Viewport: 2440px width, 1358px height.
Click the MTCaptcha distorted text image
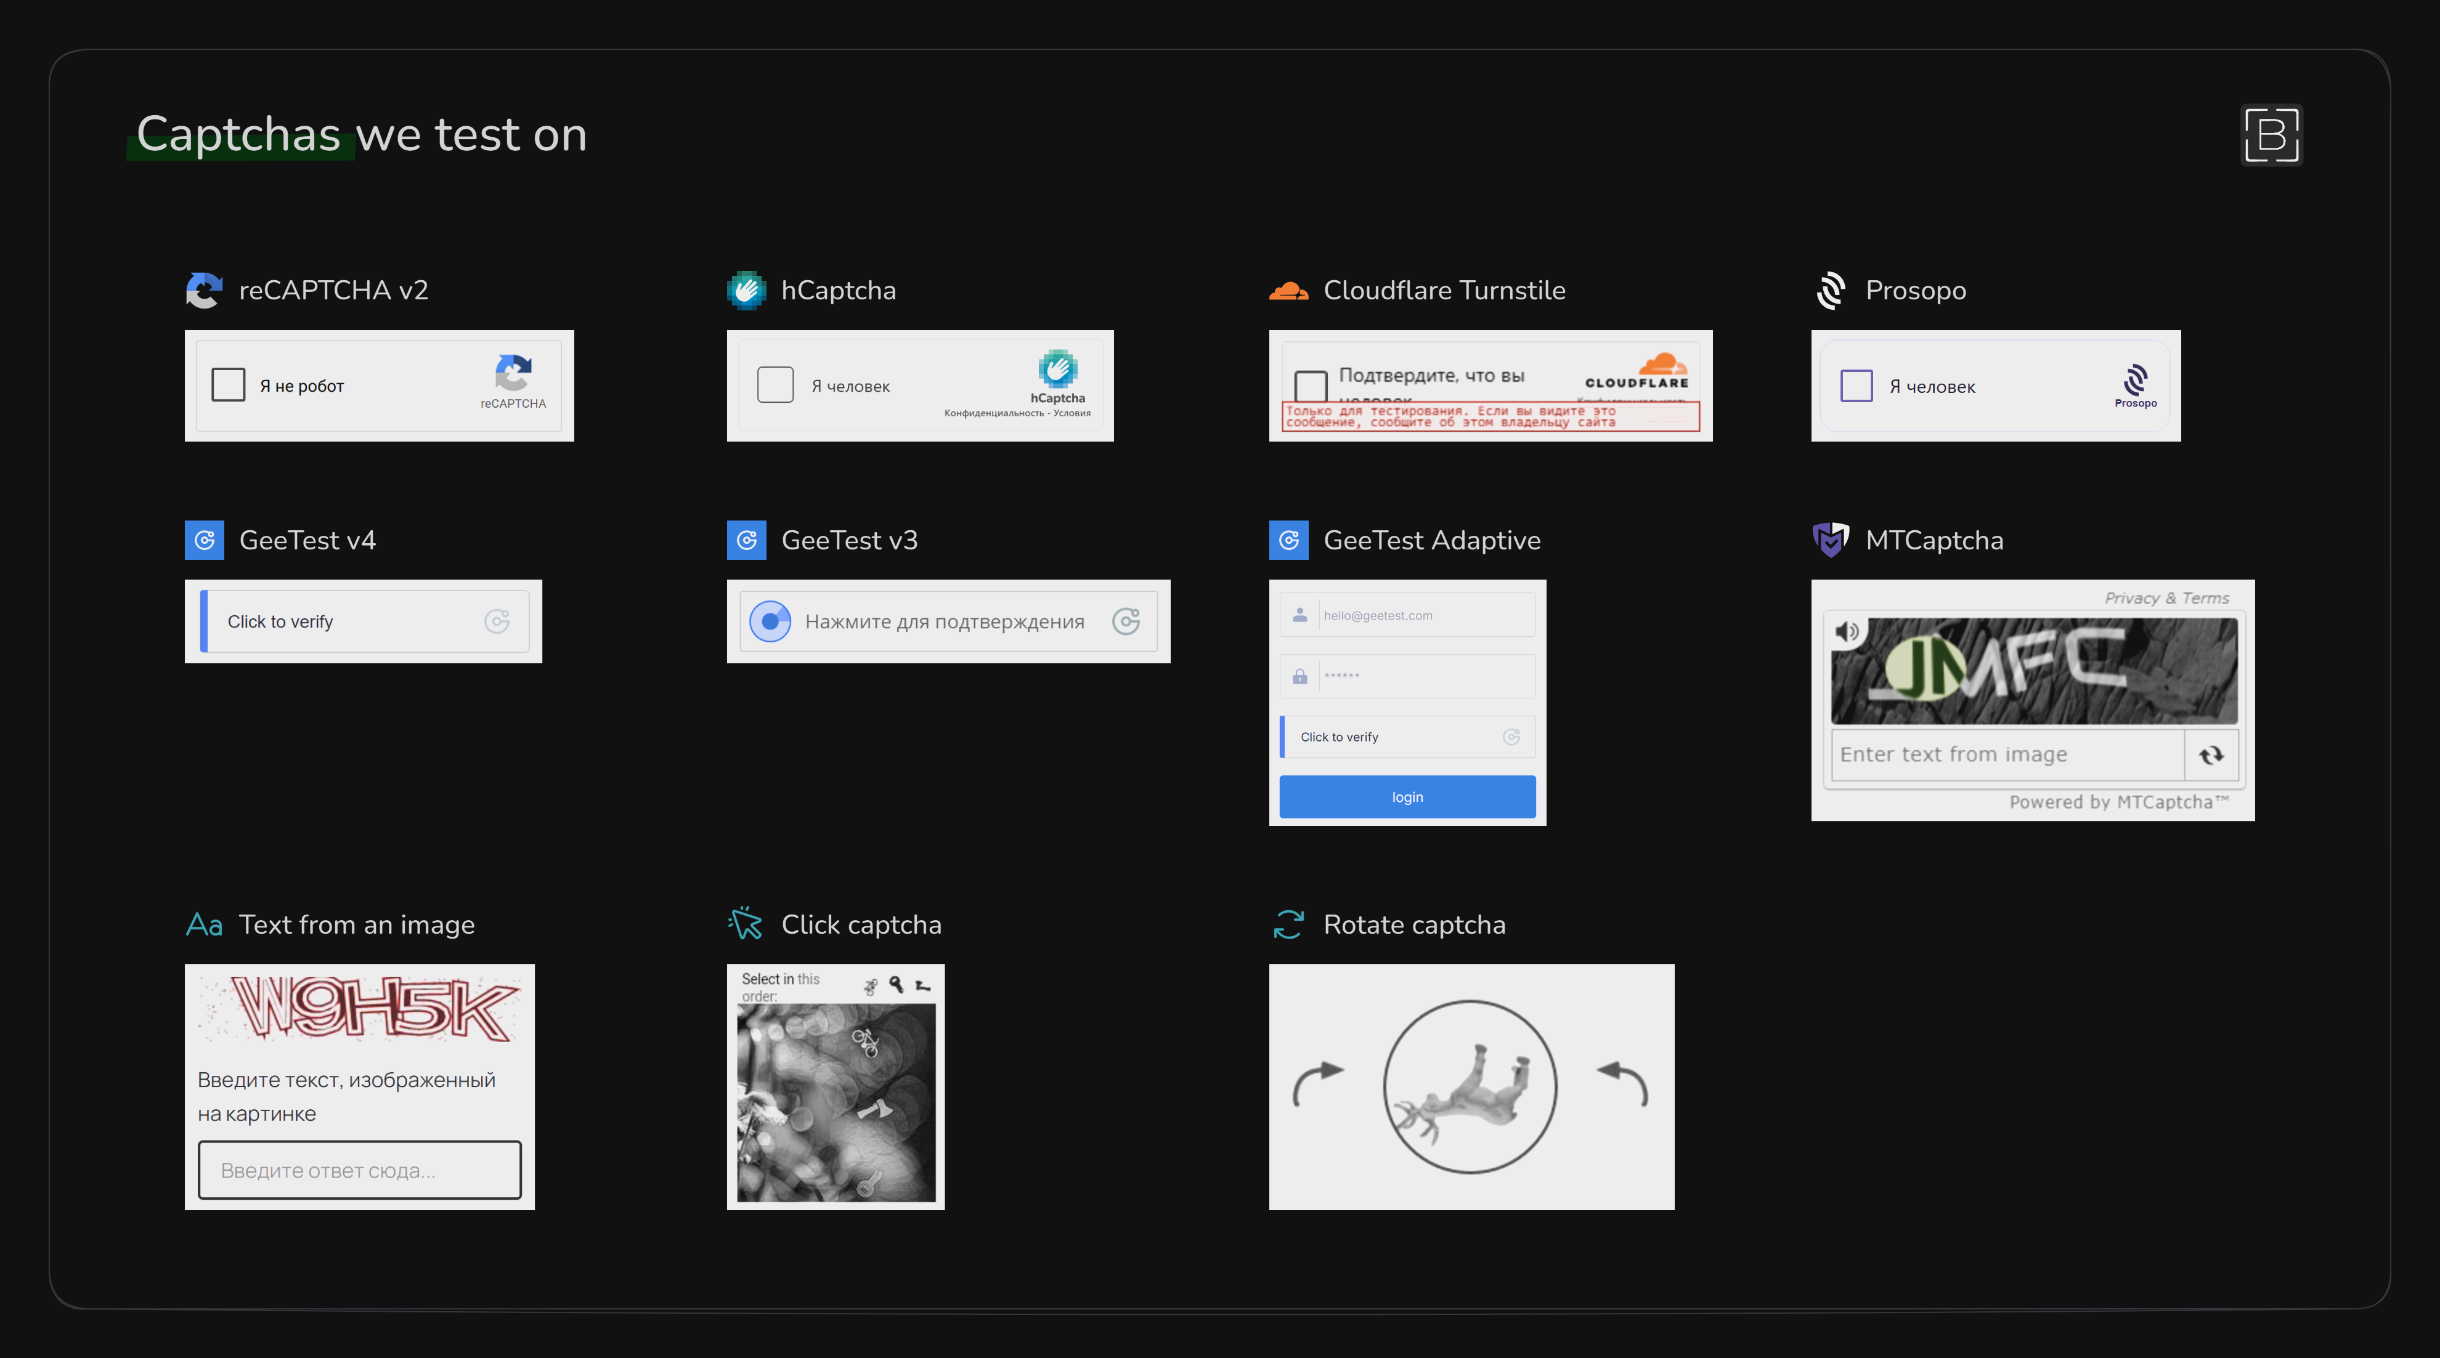(x=2035, y=671)
